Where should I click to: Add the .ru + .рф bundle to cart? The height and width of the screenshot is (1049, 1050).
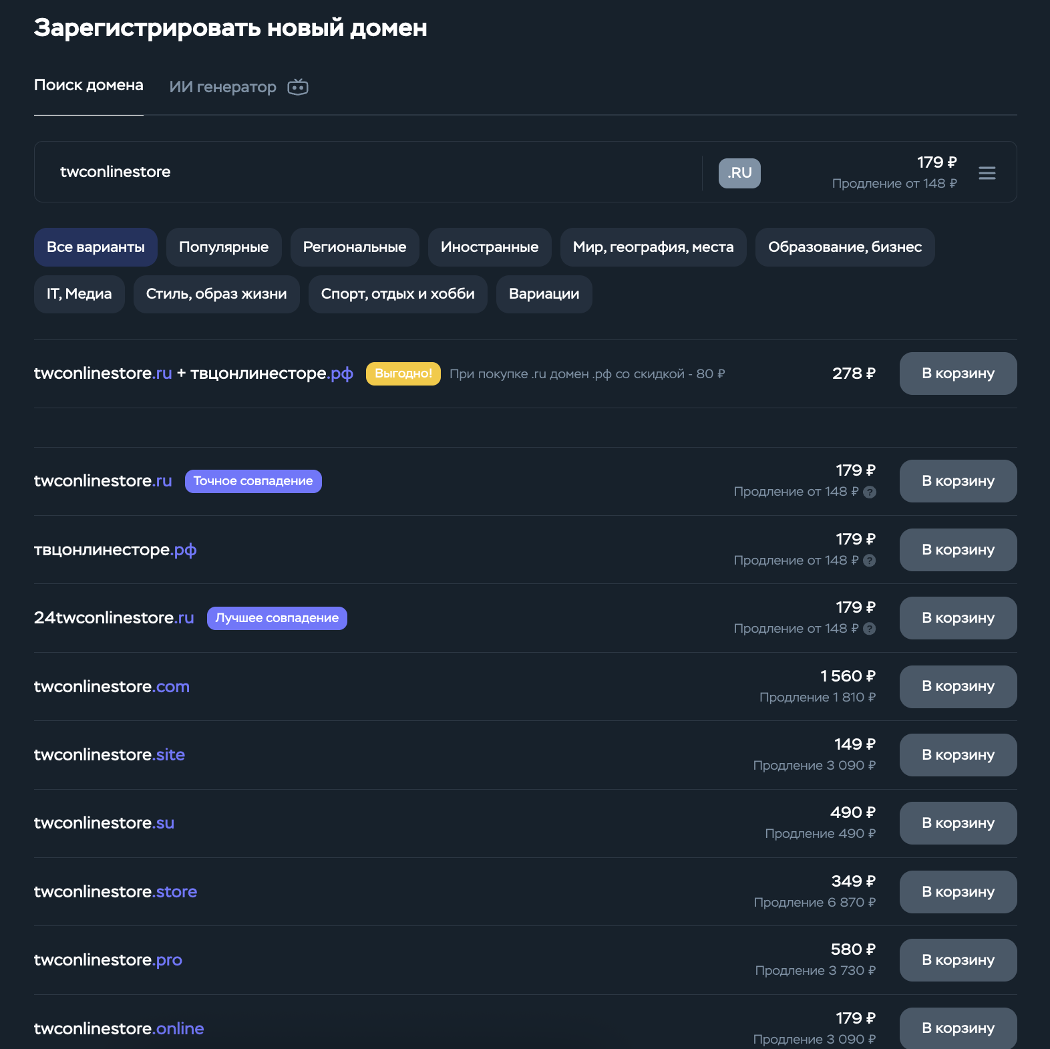point(958,373)
